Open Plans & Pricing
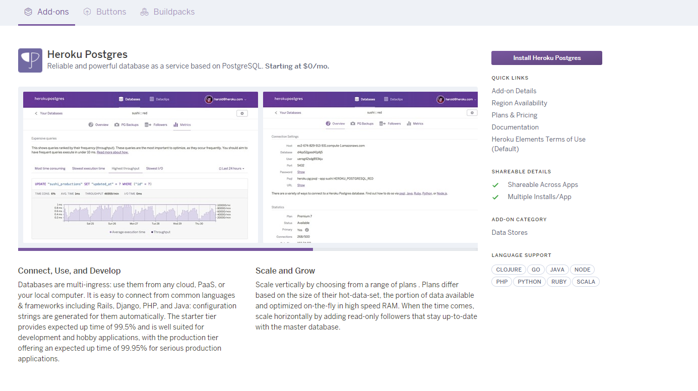Screen dimensions: 698x391 (514, 115)
